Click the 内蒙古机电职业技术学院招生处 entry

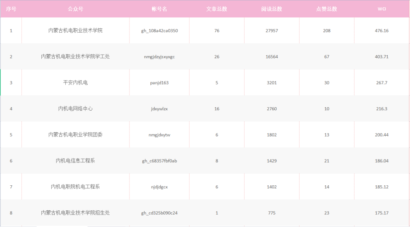75,213
